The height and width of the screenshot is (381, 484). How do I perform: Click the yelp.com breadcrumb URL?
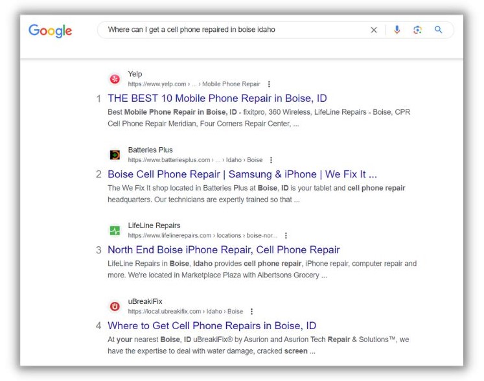194,84
